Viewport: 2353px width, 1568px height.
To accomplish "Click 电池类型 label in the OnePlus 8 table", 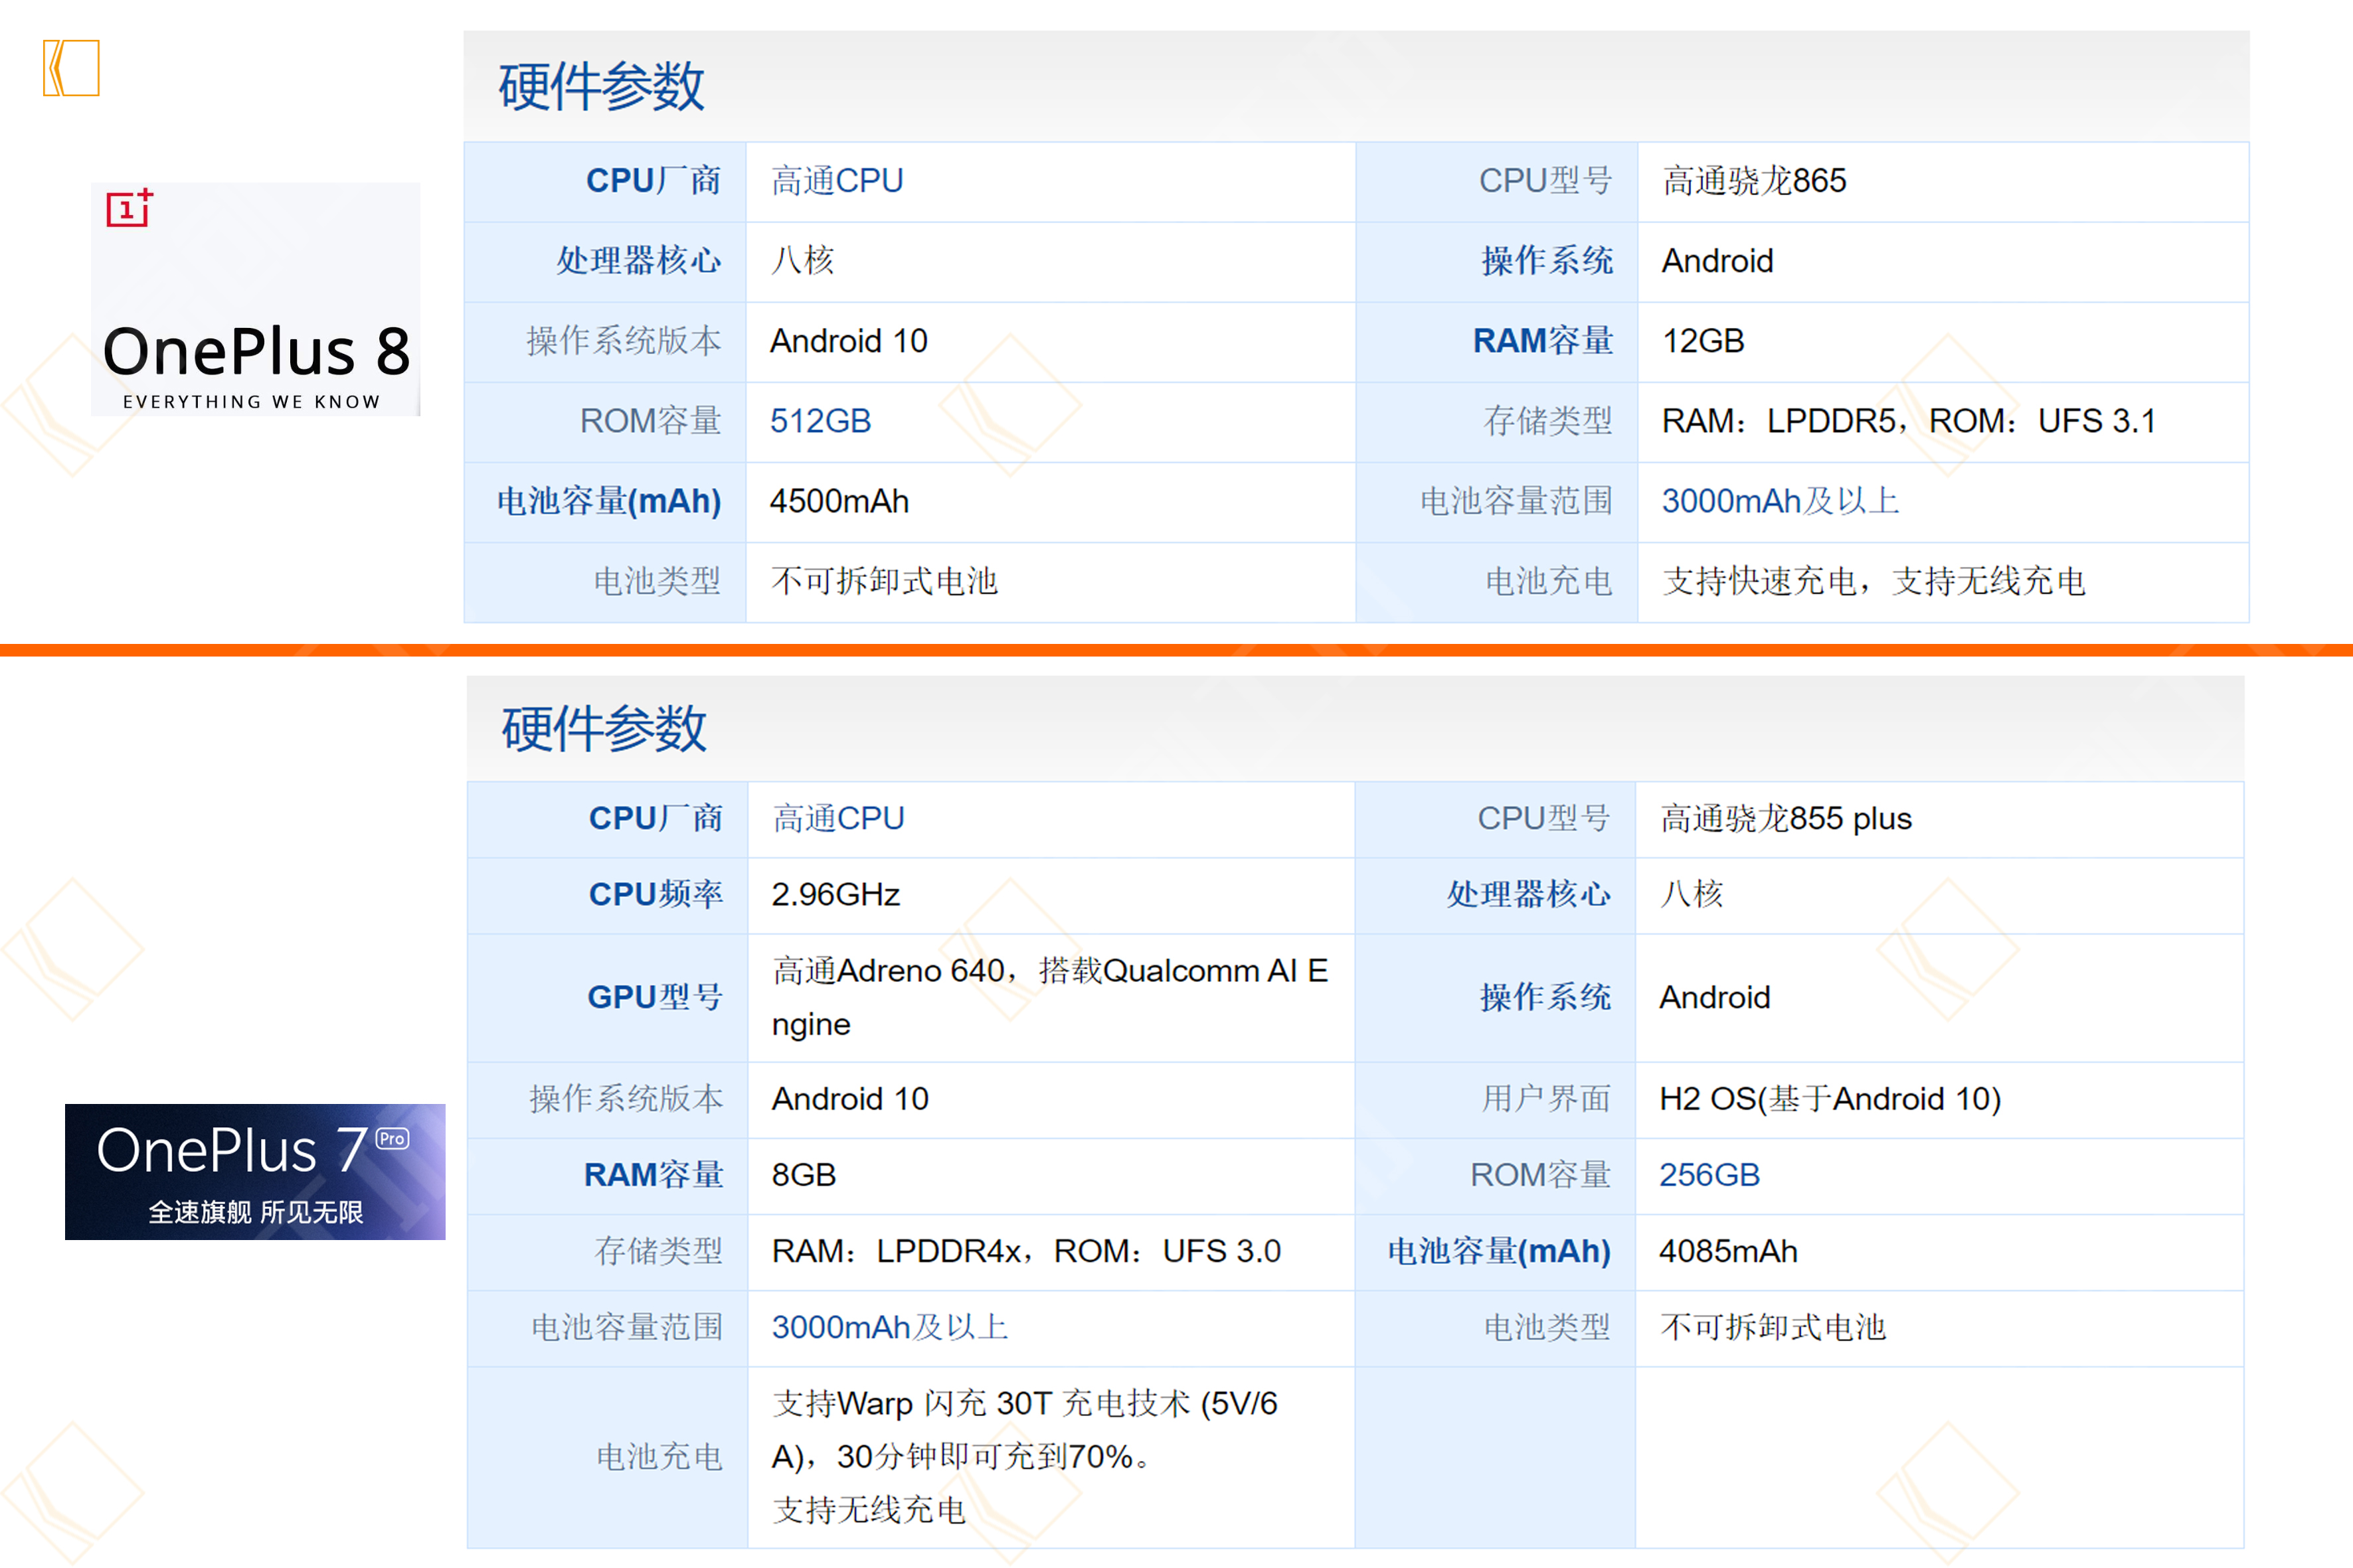I will click(x=657, y=581).
